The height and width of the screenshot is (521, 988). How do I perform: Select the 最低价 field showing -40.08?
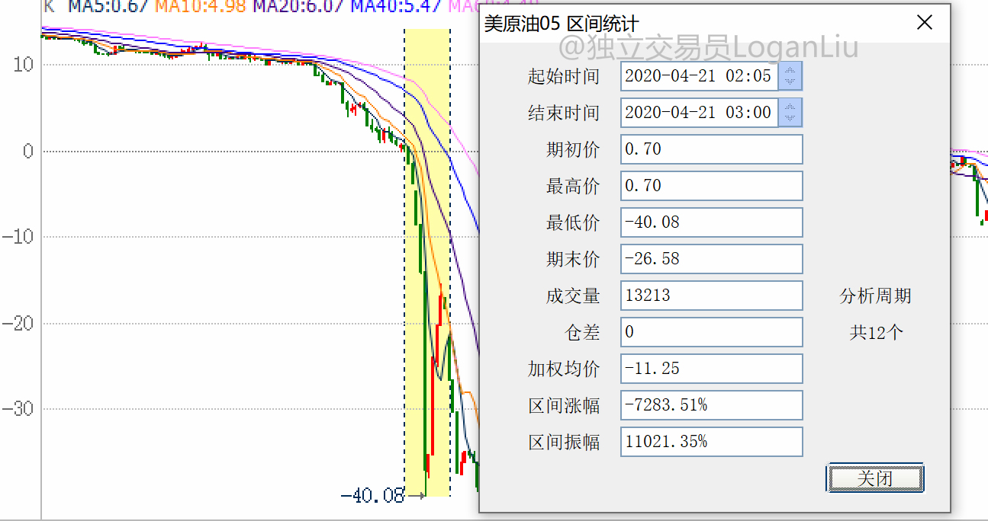coord(712,222)
